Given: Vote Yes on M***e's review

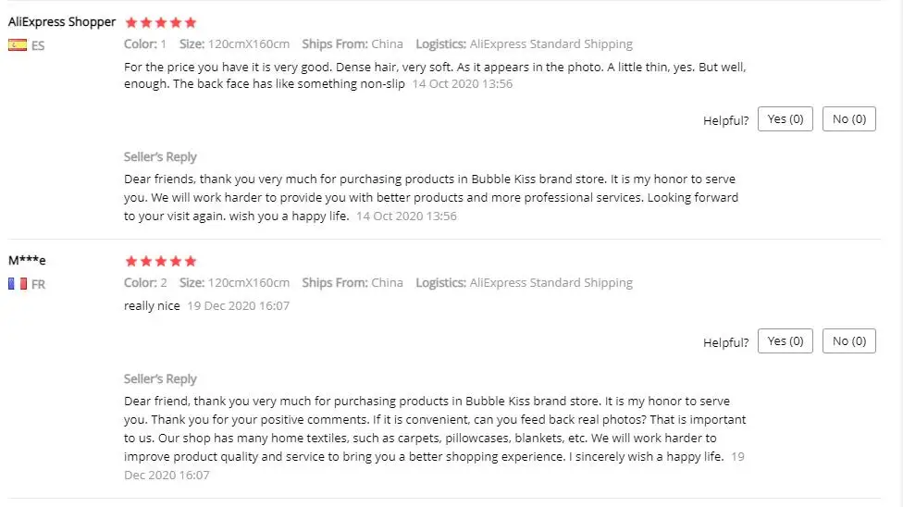Looking at the screenshot, I should click(785, 341).
